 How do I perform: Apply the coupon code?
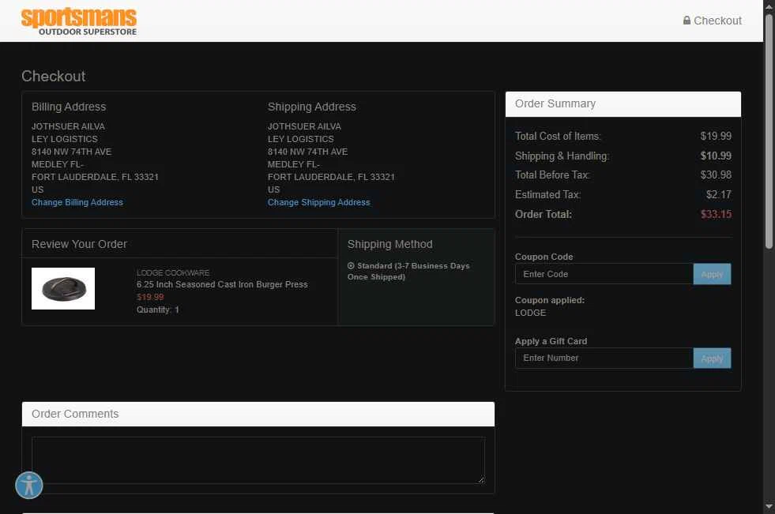(x=712, y=274)
